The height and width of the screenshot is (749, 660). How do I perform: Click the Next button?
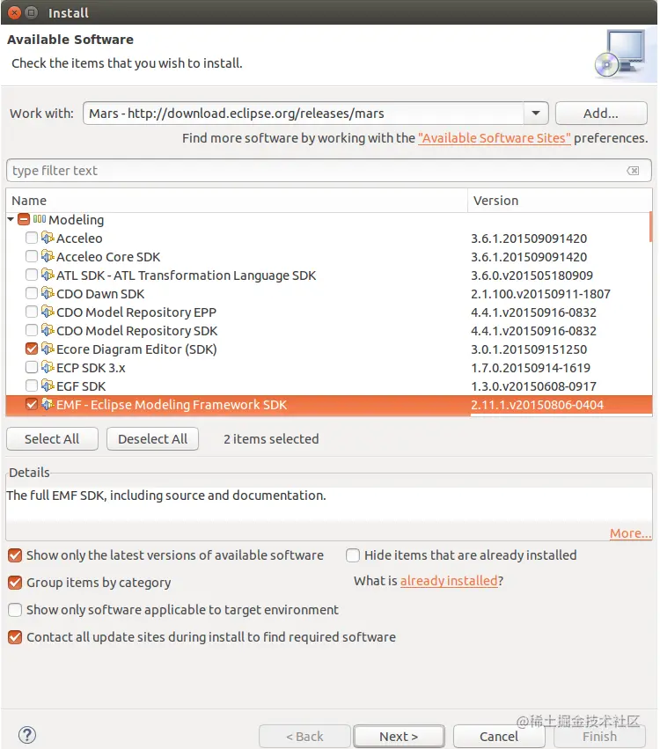[399, 736]
